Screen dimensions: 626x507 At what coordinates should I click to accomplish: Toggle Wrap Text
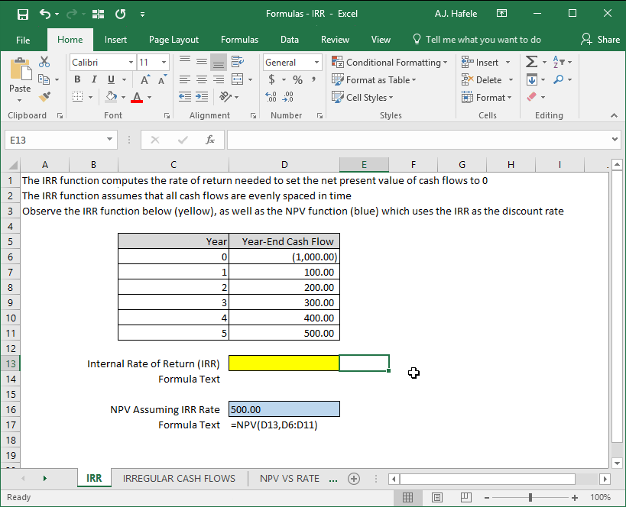coord(238,62)
